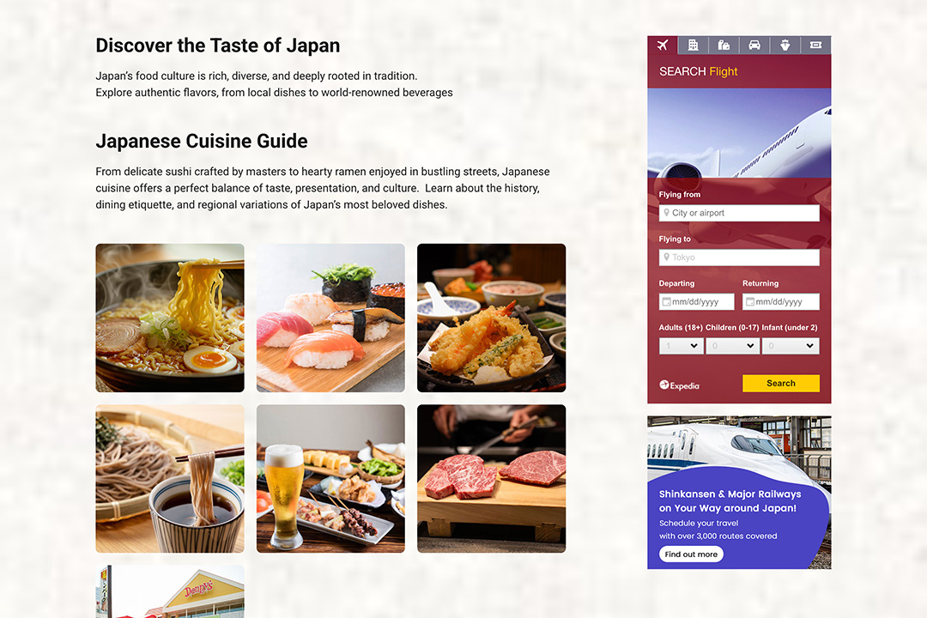
Task: Open the Returning date picker
Action: [781, 301]
